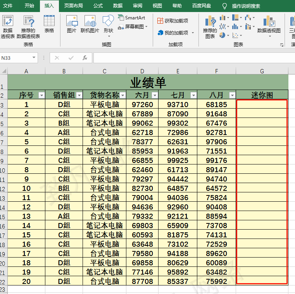Open the 百度网盘 tab

pos(202,6)
